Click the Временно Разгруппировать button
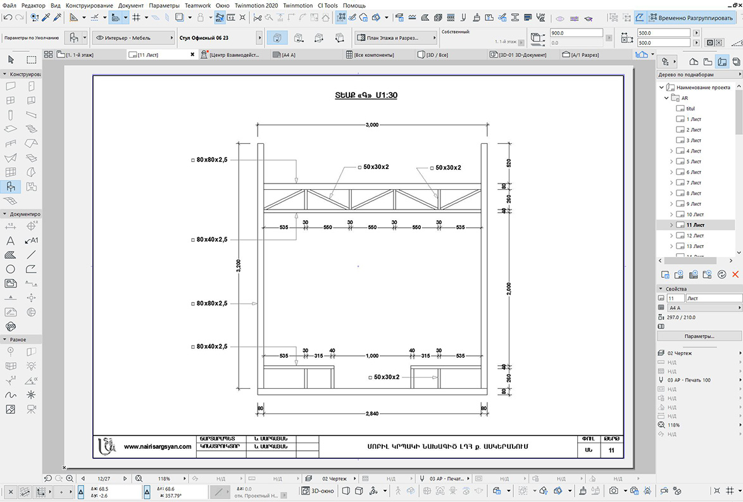Image resolution: width=743 pixels, height=502 pixels. coord(691,18)
